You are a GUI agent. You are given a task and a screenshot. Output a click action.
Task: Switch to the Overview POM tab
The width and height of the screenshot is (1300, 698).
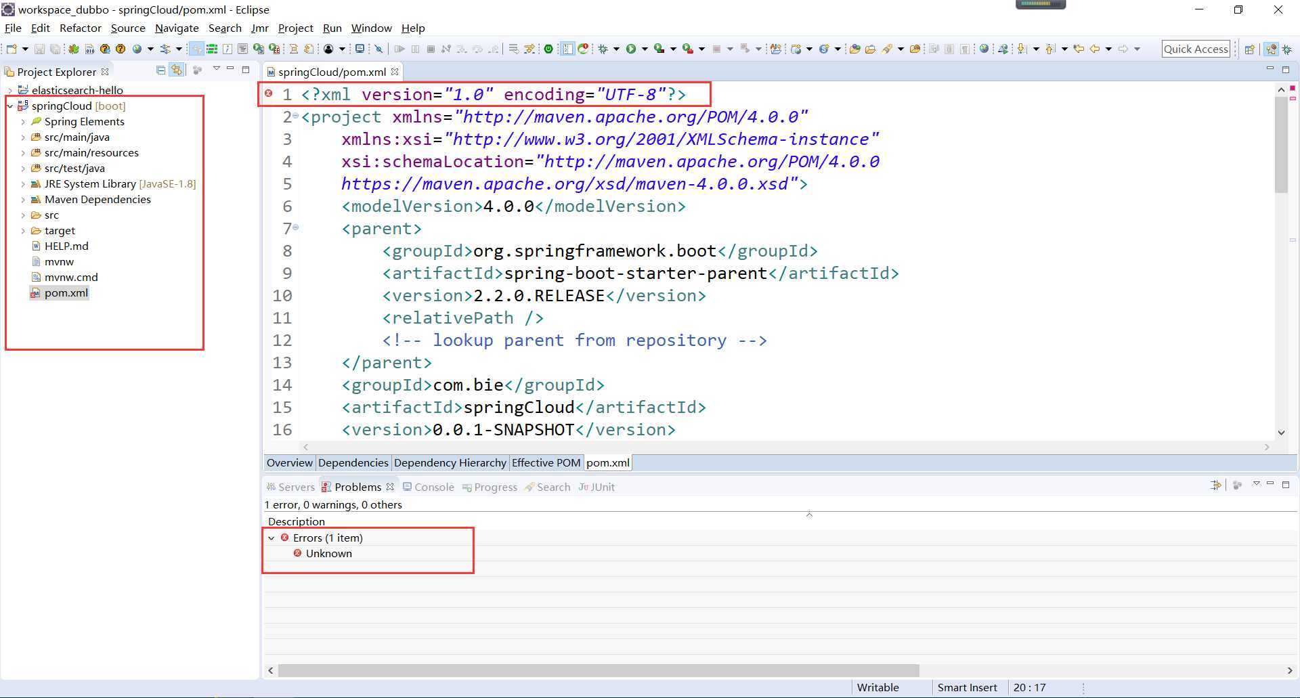[x=289, y=463]
